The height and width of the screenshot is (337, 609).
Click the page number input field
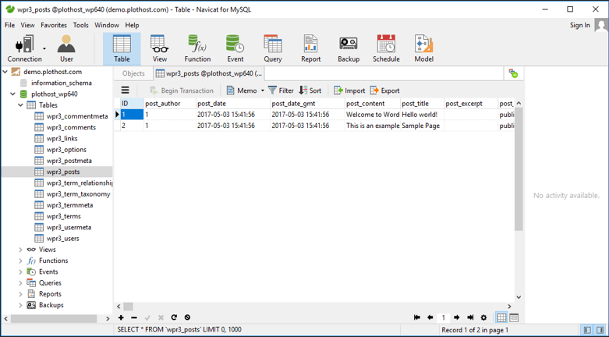(x=443, y=317)
